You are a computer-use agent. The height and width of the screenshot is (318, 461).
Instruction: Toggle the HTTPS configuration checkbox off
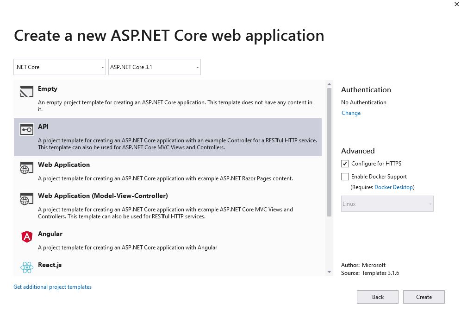pyautogui.click(x=345, y=163)
